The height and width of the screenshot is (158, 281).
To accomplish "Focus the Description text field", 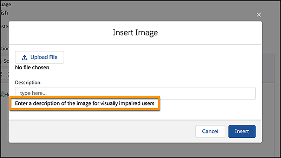I will (135, 93).
